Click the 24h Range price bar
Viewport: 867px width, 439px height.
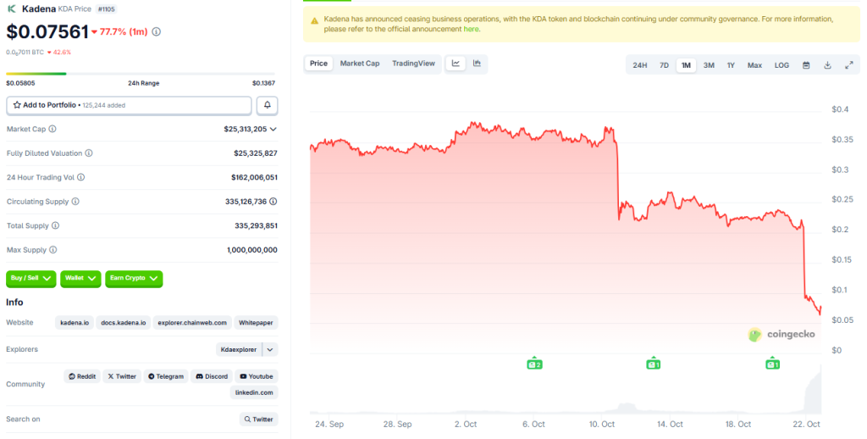tap(141, 74)
